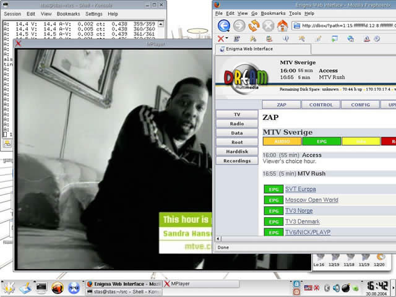Switch to the CONFIG section tab
Viewport: 396px width, 297px height.
360,105
